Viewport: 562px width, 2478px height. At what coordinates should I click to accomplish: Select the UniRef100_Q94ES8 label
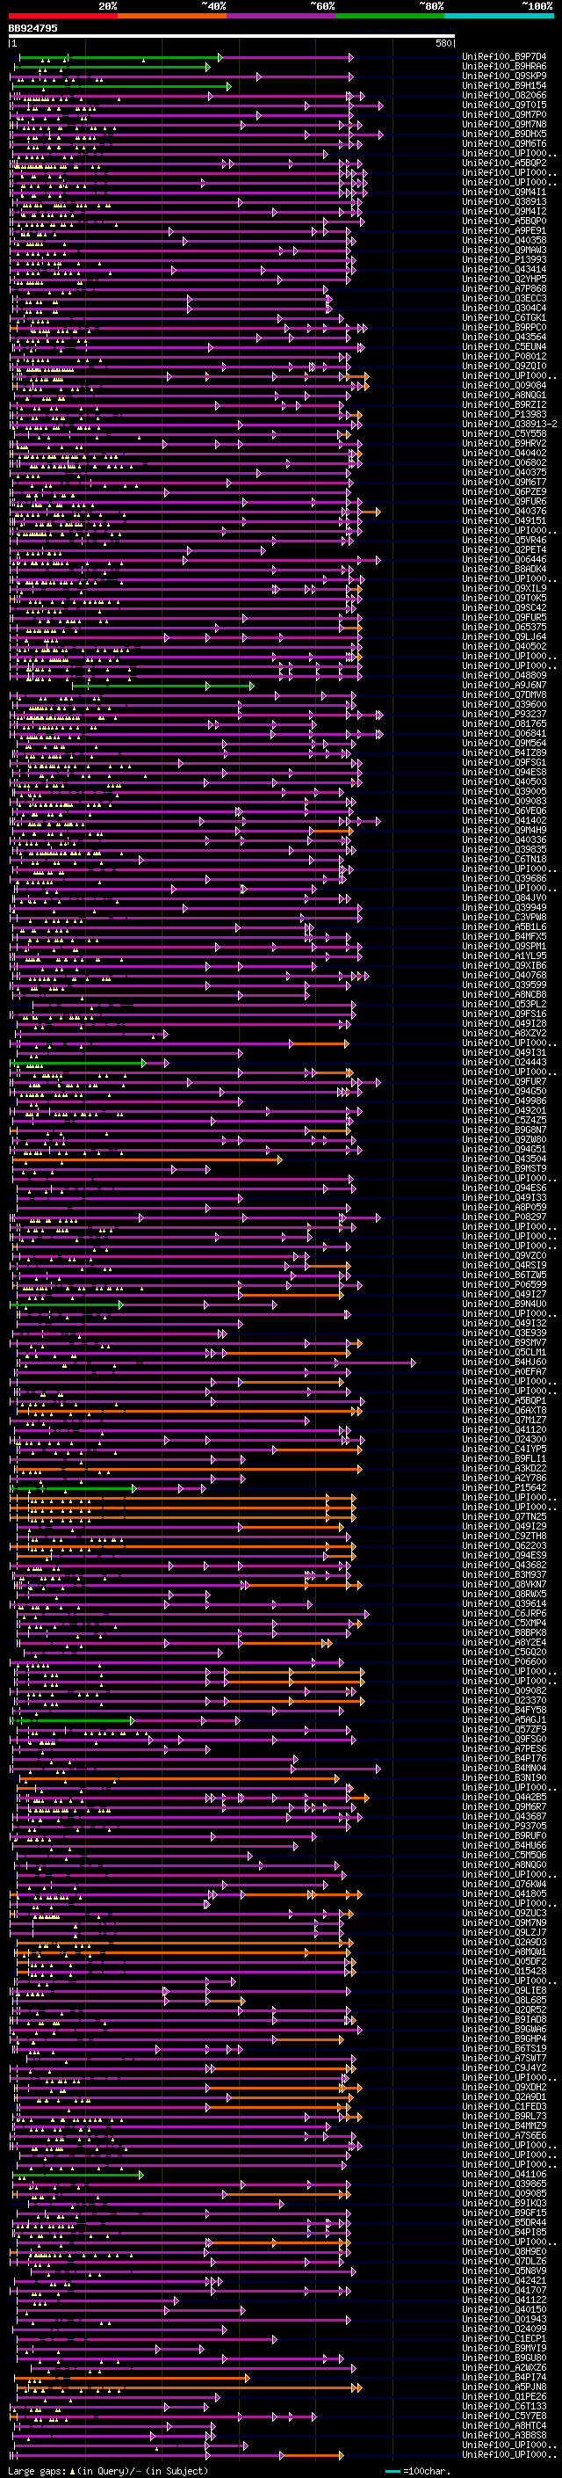(x=504, y=772)
